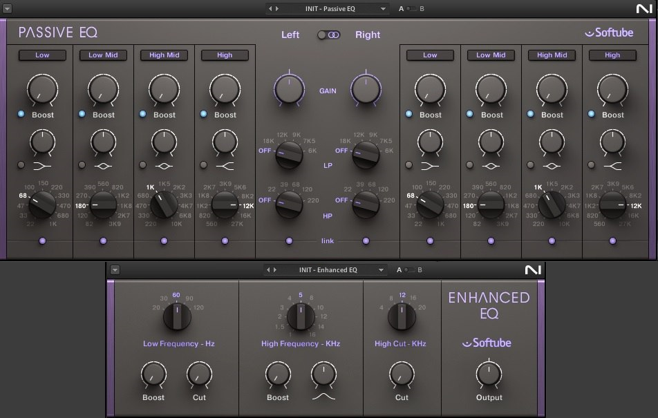
Task: Click the Enhanced EQ Output knob
Action: point(489,374)
